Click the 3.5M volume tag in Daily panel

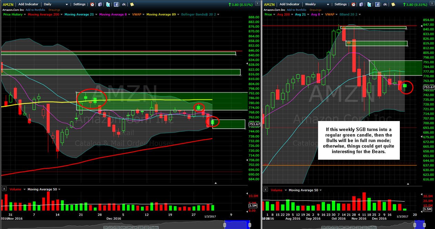coord(253,206)
